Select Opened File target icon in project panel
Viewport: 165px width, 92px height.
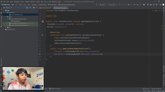pos(27,8)
